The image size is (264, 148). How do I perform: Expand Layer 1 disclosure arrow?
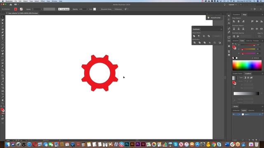click(x=240, y=114)
